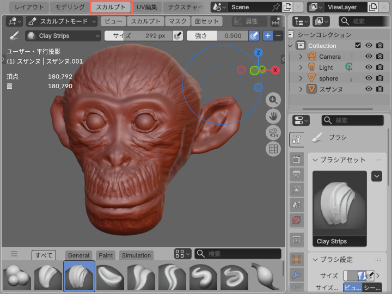This screenshot has height=294, width=392.
Task: Toggle the Collection exclude checkbox
Action: pos(358,45)
